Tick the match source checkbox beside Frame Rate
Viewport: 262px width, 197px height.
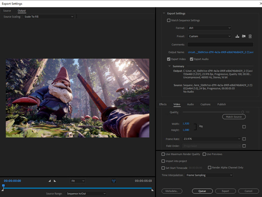[244, 139]
